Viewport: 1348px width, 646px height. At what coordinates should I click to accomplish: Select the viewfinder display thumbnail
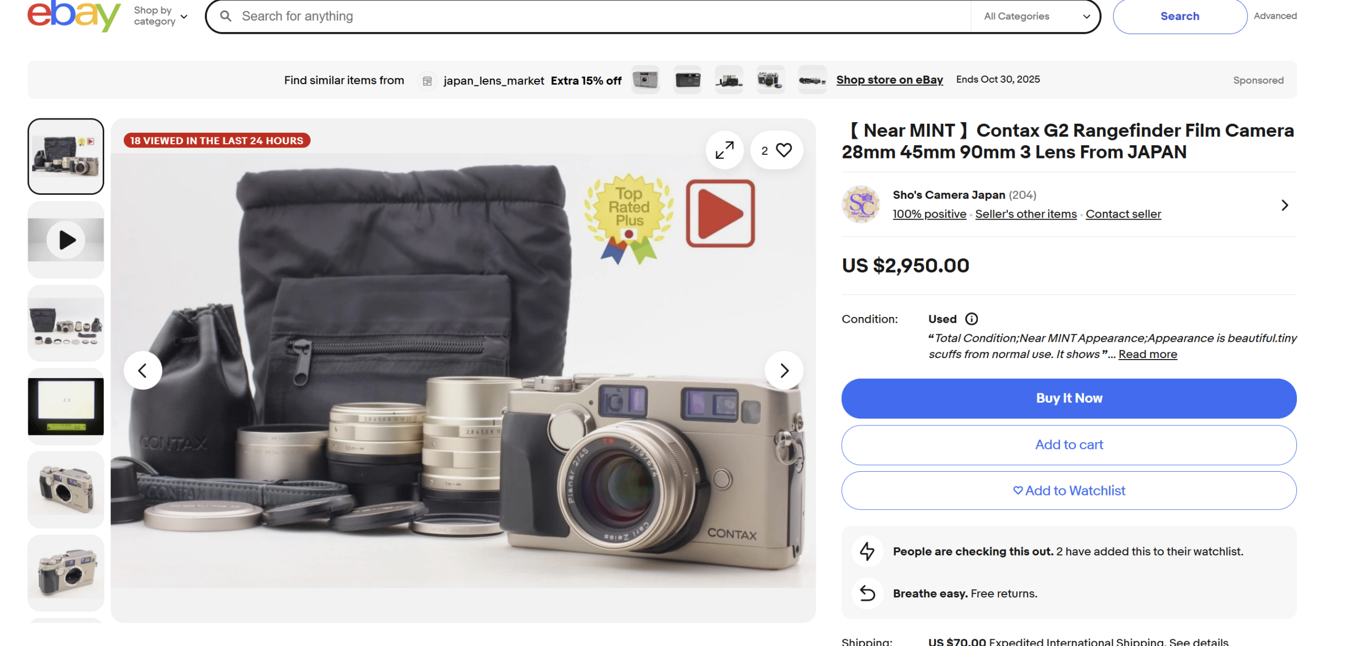click(x=66, y=406)
